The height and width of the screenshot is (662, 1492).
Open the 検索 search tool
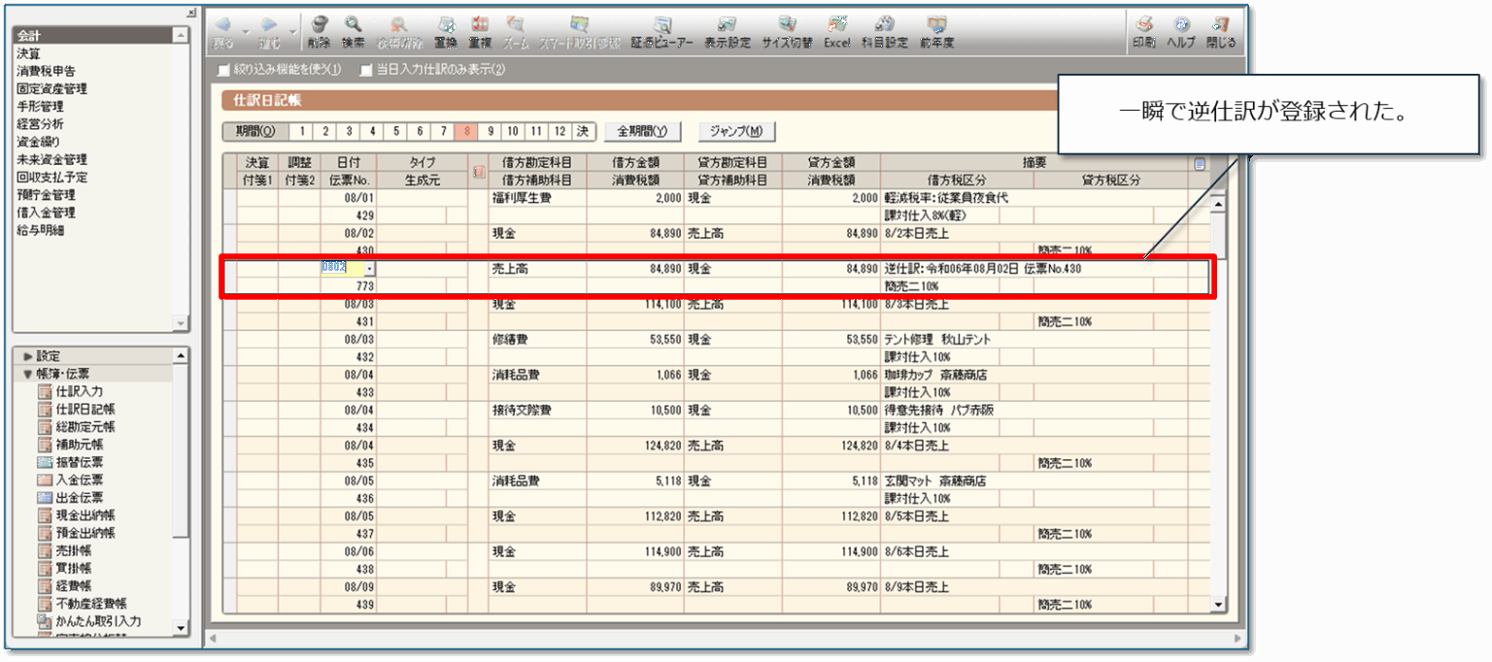click(354, 31)
